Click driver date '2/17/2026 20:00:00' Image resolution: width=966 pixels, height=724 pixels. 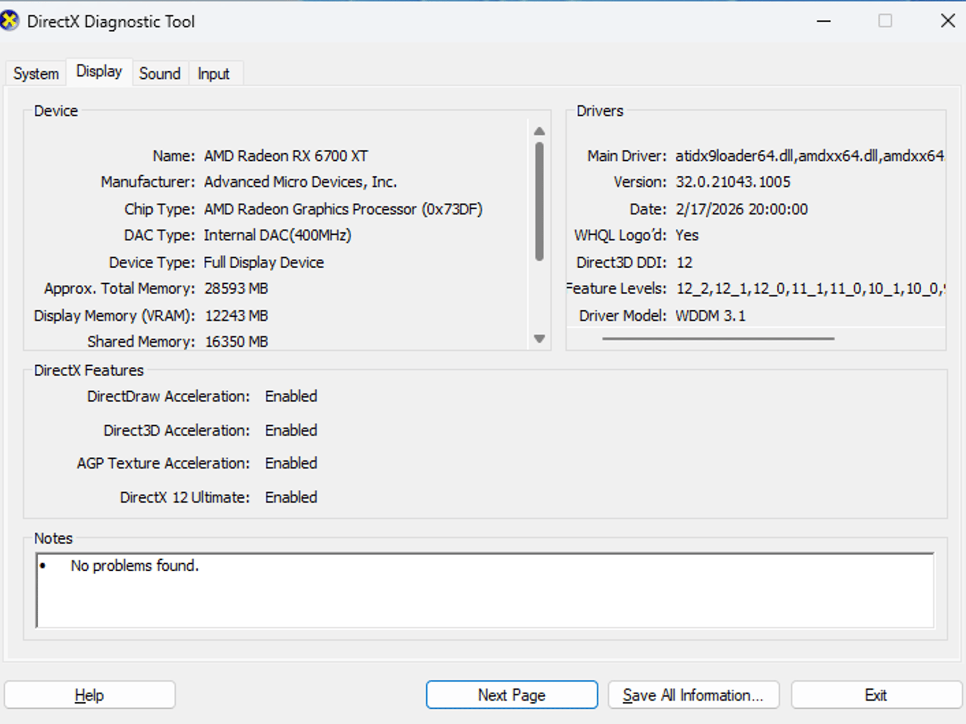pos(741,209)
